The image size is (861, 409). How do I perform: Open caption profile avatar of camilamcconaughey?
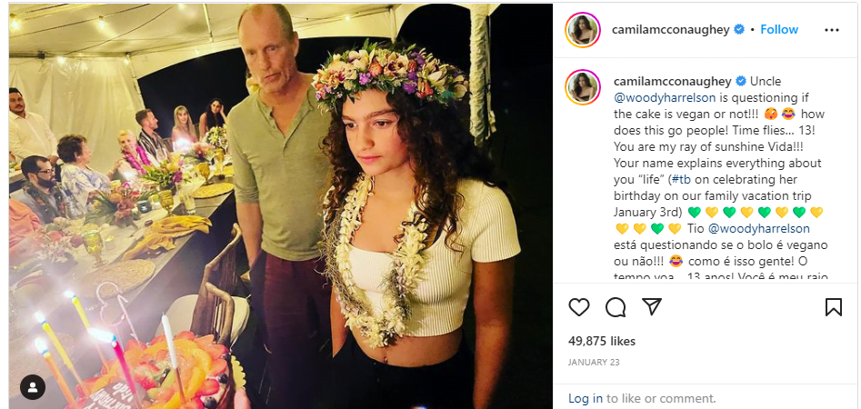583,86
